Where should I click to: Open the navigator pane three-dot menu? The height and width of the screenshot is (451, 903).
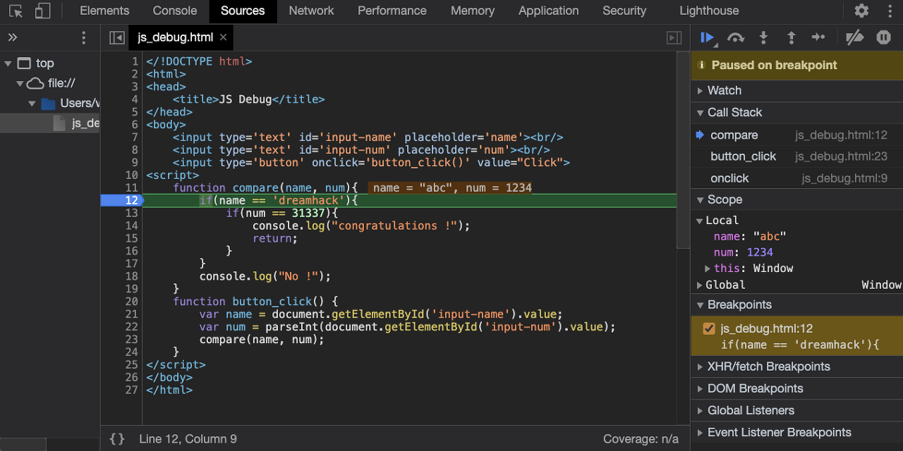[84, 38]
